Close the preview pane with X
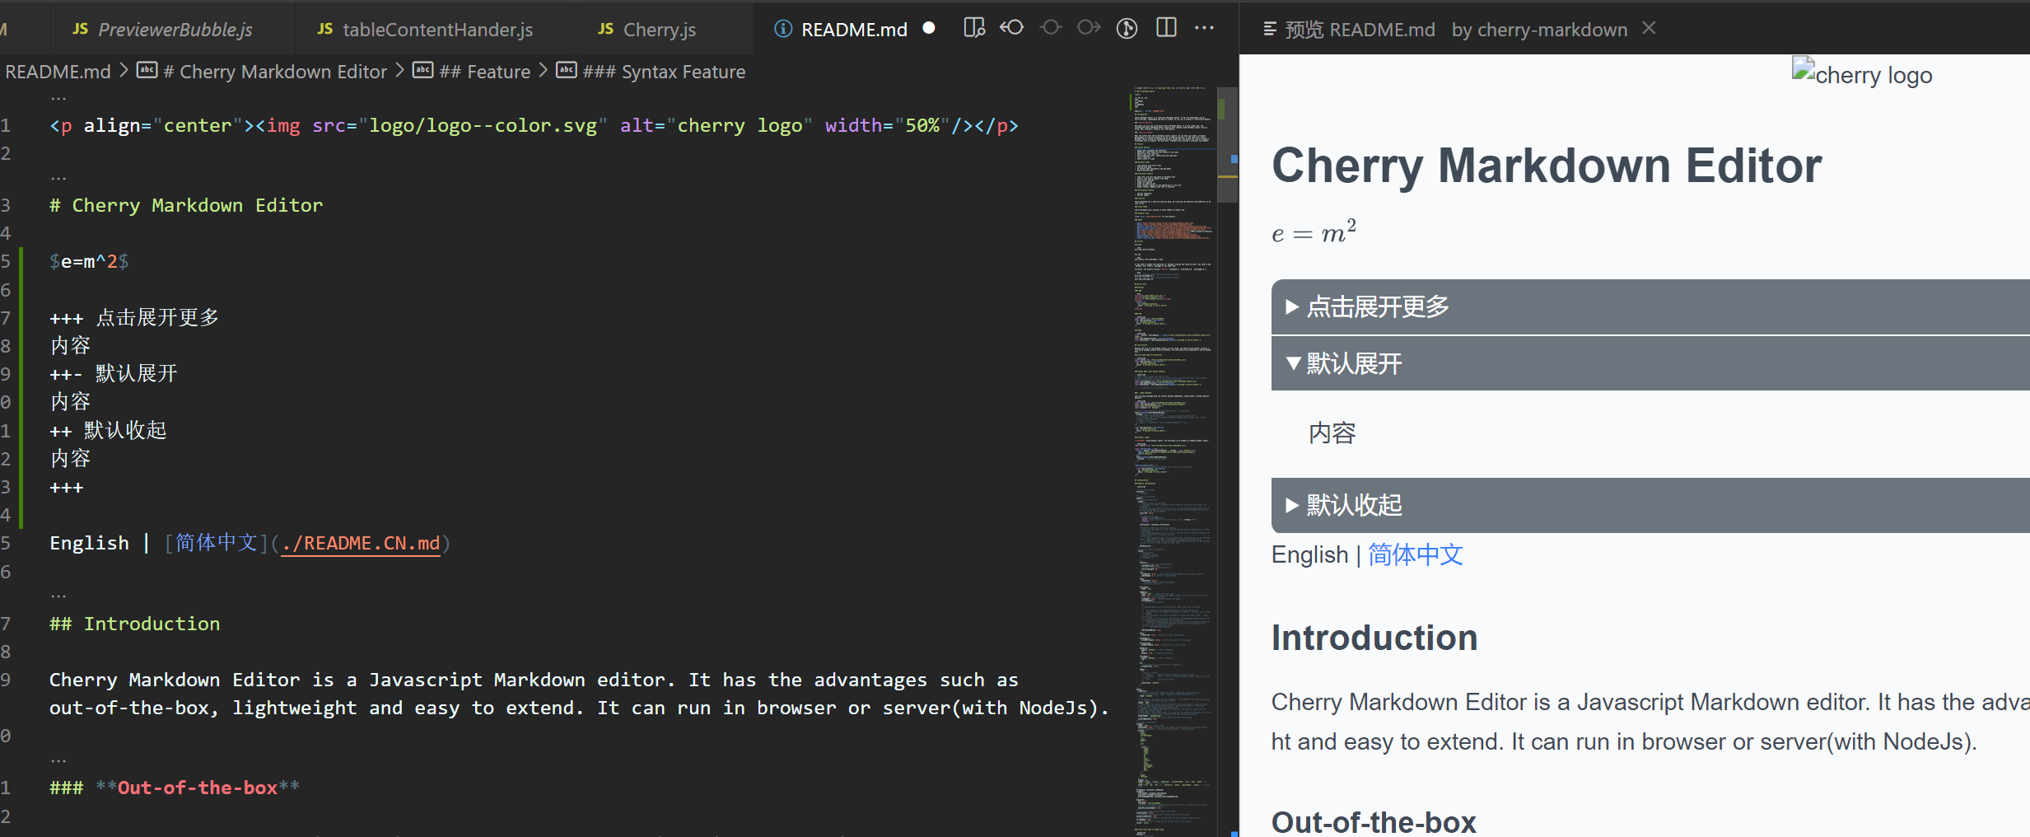This screenshot has width=2030, height=837. tap(1648, 27)
